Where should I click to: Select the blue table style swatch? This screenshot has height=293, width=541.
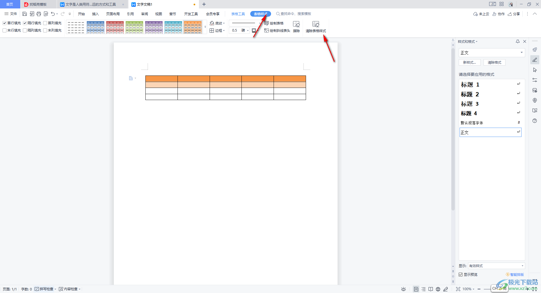[x=96, y=27]
